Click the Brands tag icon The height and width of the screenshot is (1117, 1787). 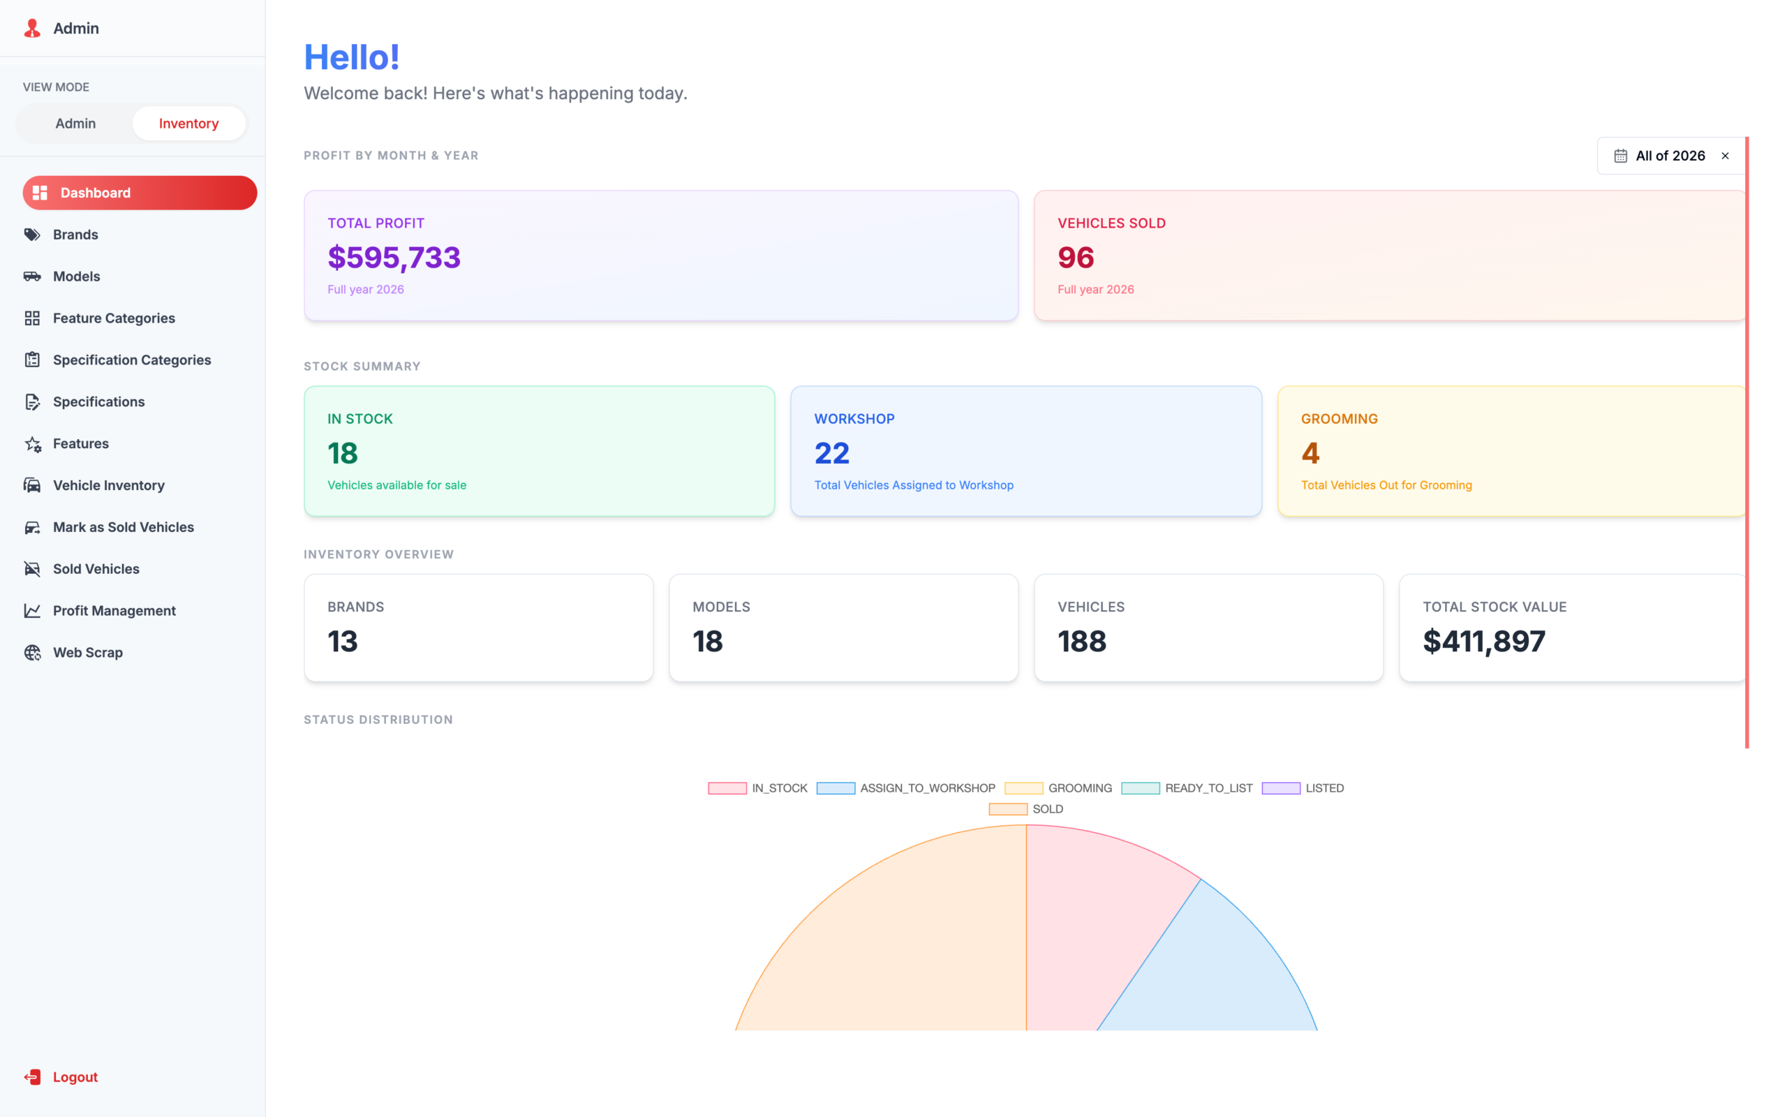pos(31,234)
